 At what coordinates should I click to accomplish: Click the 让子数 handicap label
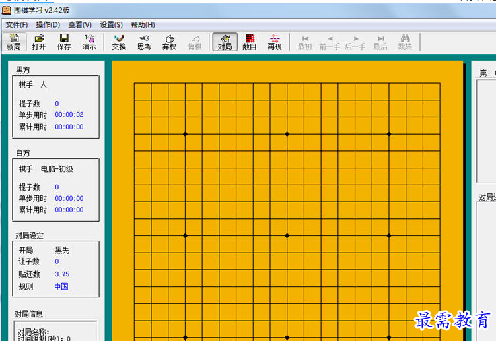[x=29, y=262]
